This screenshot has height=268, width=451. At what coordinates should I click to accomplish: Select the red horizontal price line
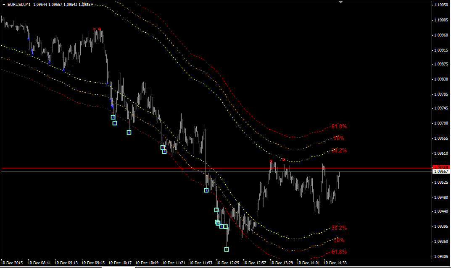point(216,168)
